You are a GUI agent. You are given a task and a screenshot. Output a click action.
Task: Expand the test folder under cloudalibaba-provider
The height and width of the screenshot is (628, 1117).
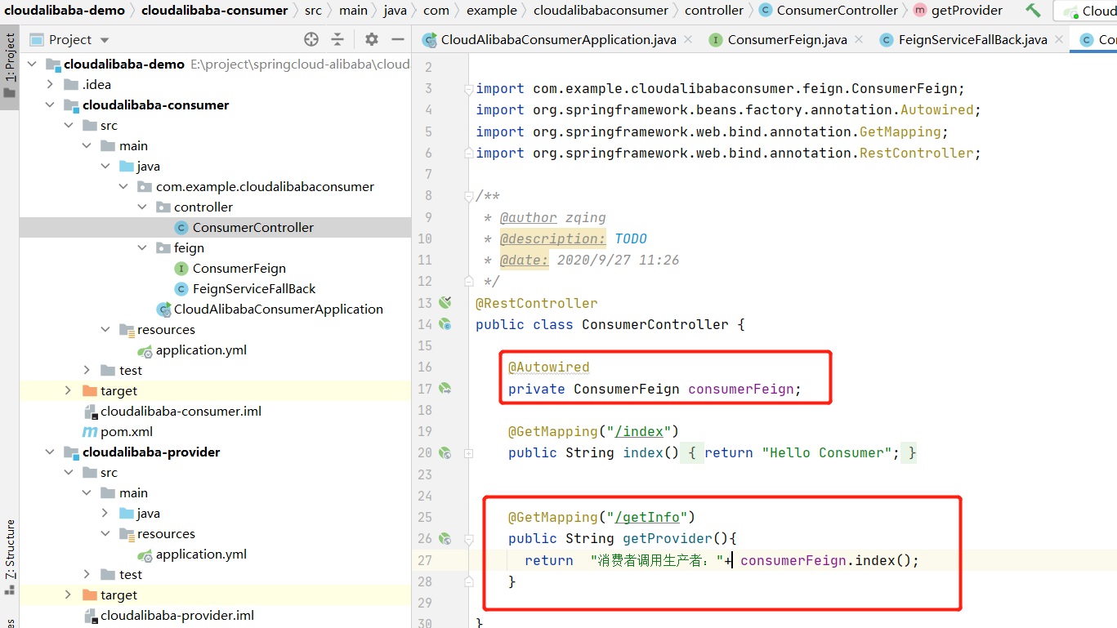tap(87, 574)
